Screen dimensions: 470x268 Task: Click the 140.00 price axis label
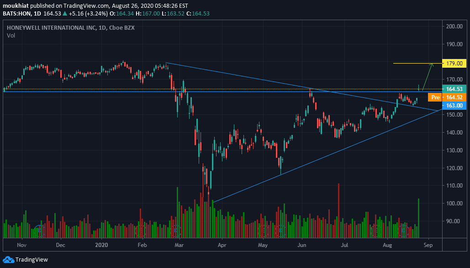[x=454, y=132]
